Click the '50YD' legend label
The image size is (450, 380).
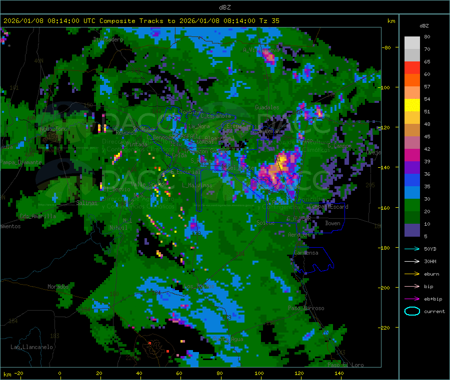430,249
